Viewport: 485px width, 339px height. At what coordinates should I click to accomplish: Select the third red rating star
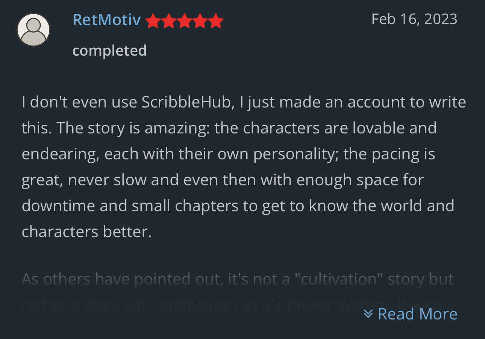(184, 21)
